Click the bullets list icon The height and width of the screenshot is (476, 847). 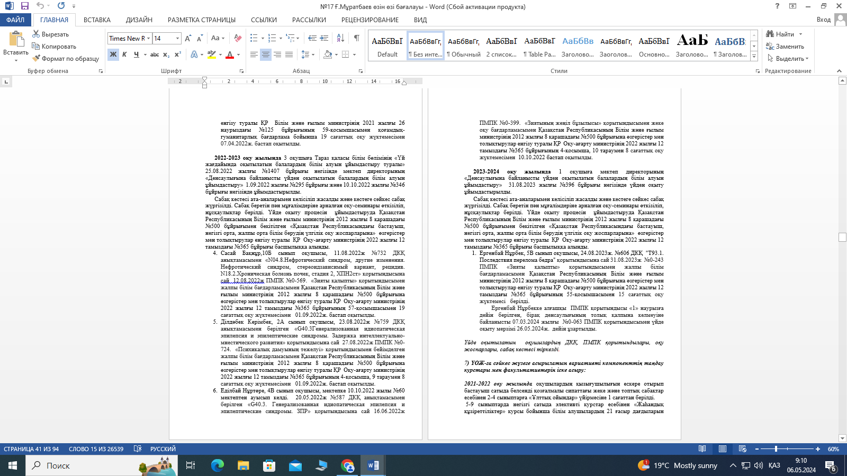[254, 38]
